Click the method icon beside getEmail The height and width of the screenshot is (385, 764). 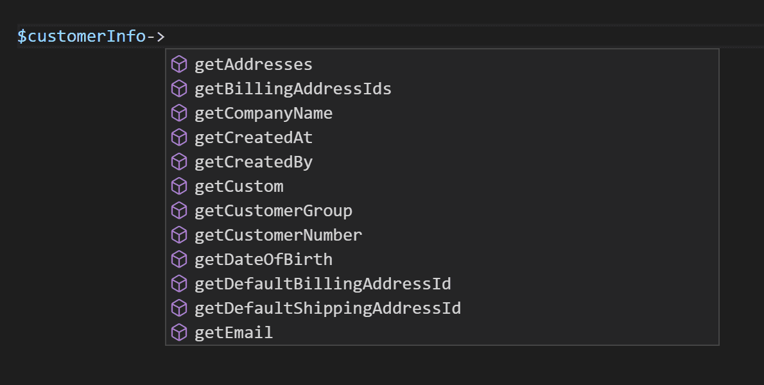coord(178,332)
